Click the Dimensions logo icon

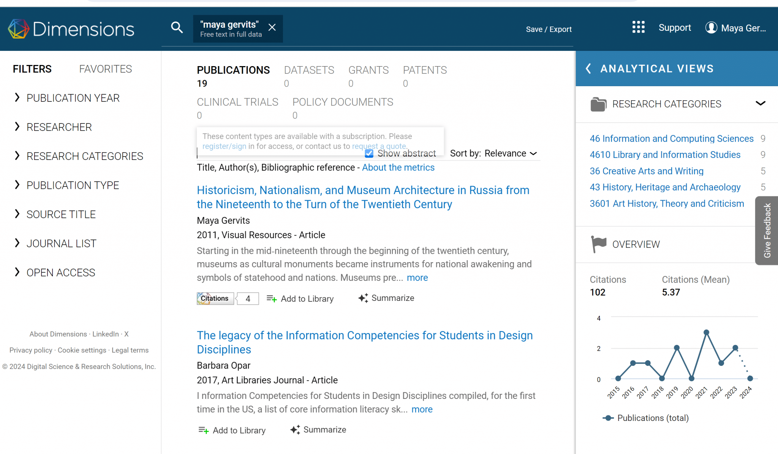click(x=18, y=29)
